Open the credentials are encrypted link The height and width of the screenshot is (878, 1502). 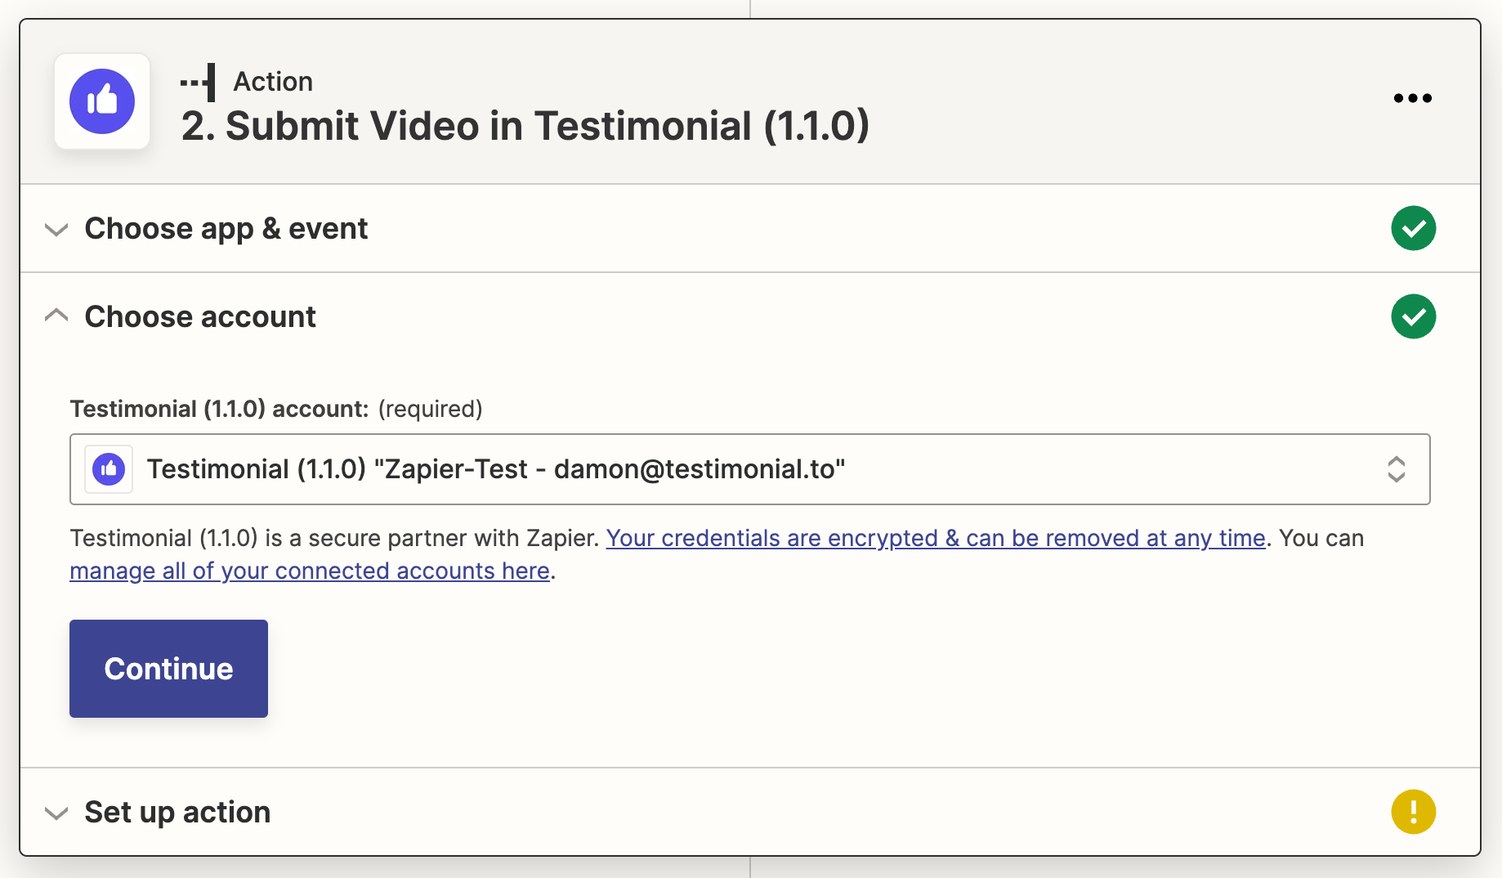pos(935,538)
